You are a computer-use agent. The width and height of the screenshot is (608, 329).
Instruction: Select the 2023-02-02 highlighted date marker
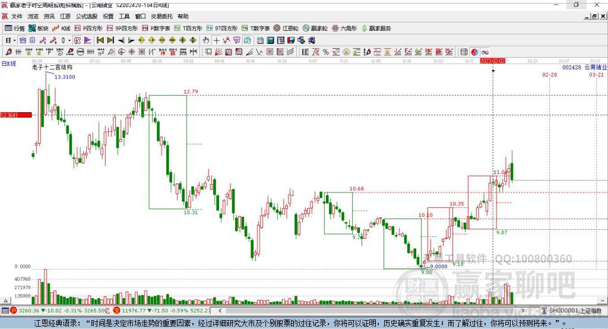coord(492,61)
